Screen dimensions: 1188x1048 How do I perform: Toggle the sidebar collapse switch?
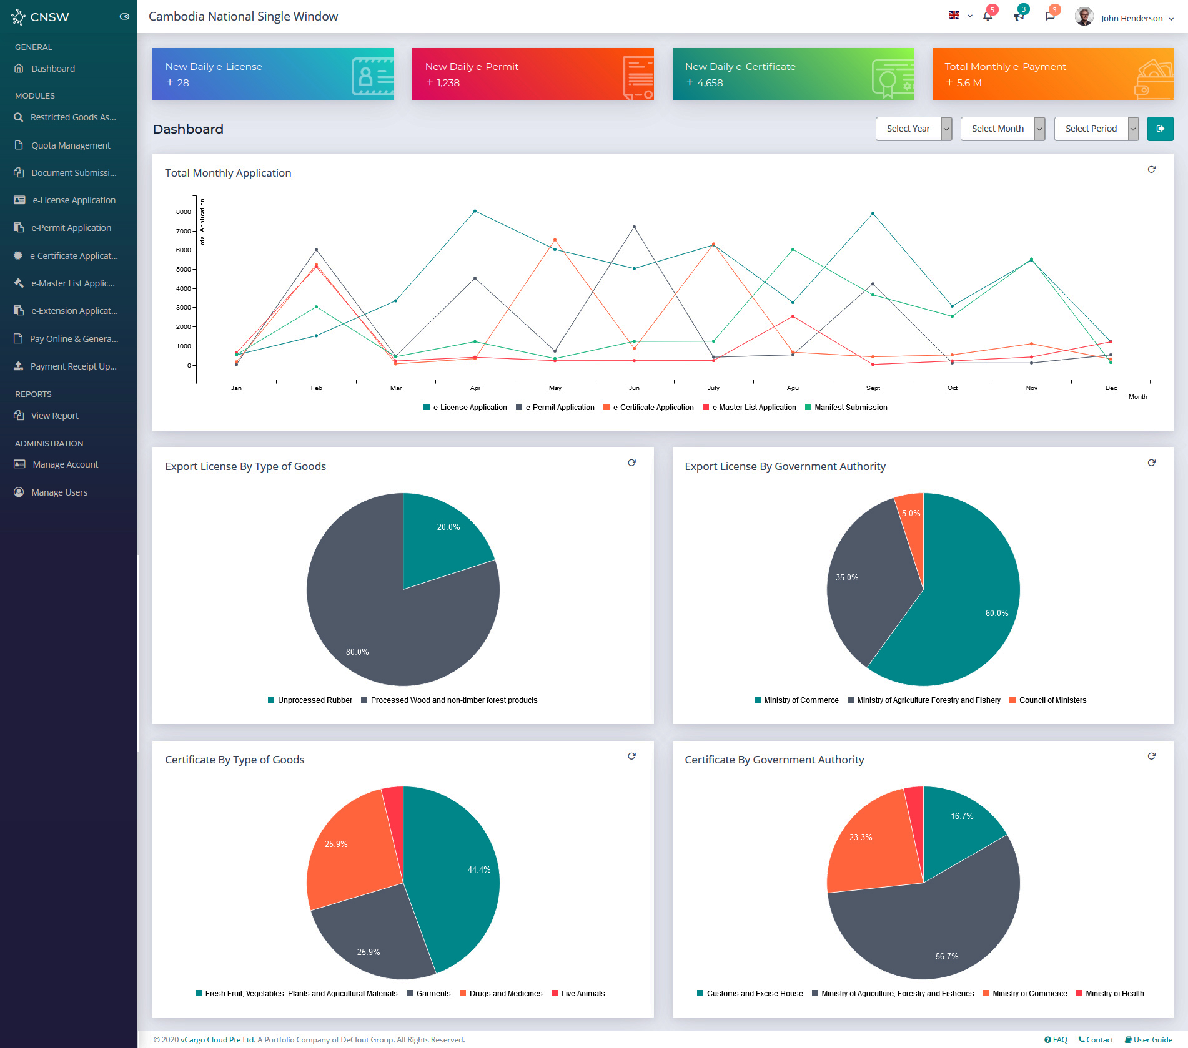pyautogui.click(x=124, y=17)
